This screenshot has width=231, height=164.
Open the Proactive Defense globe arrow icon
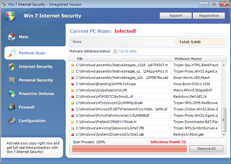click(x=12, y=94)
